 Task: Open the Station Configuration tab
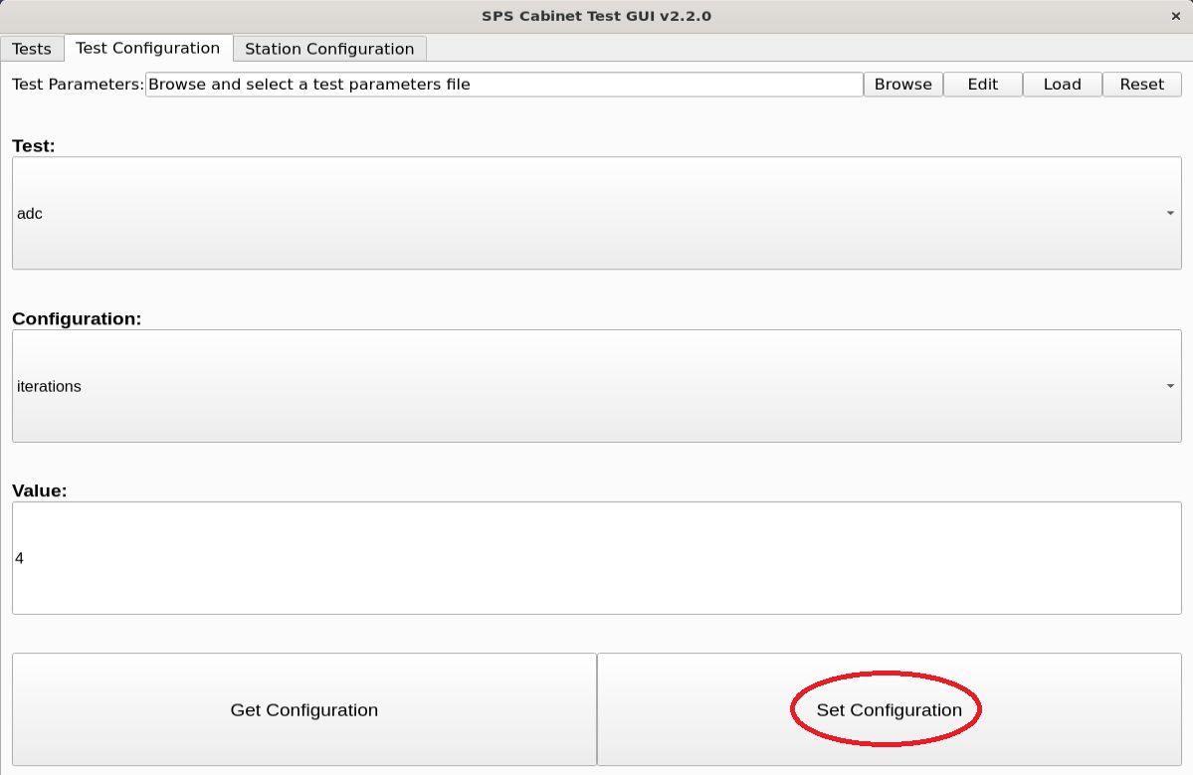click(x=328, y=49)
